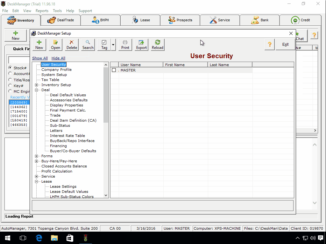Open the Reports menu

click(42, 11)
